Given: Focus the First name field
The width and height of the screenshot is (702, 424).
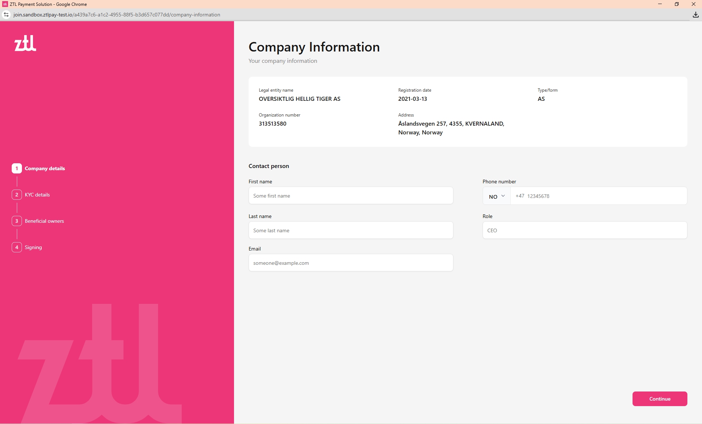Looking at the screenshot, I should click(351, 196).
